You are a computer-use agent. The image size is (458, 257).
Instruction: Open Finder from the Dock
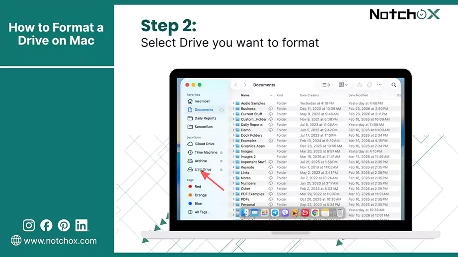245,213
